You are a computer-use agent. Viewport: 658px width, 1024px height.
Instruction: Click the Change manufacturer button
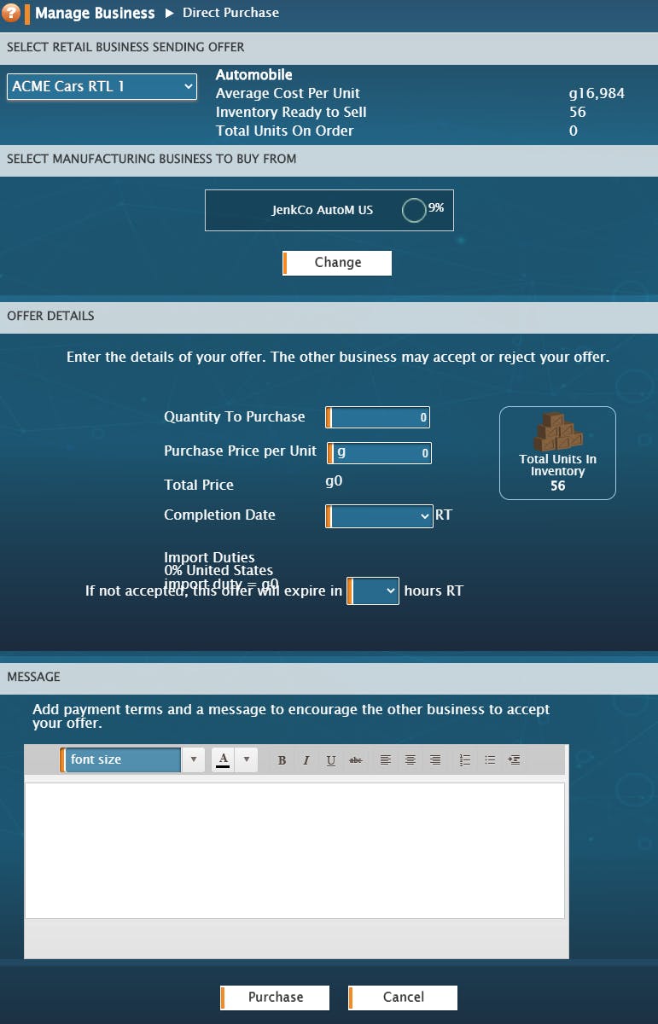(x=337, y=263)
